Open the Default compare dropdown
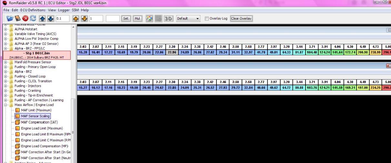391x163 pixels. click(189, 18)
